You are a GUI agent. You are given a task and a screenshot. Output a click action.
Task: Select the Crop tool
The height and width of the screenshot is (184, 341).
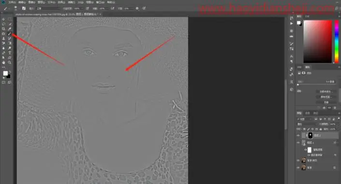click(x=3, y=29)
